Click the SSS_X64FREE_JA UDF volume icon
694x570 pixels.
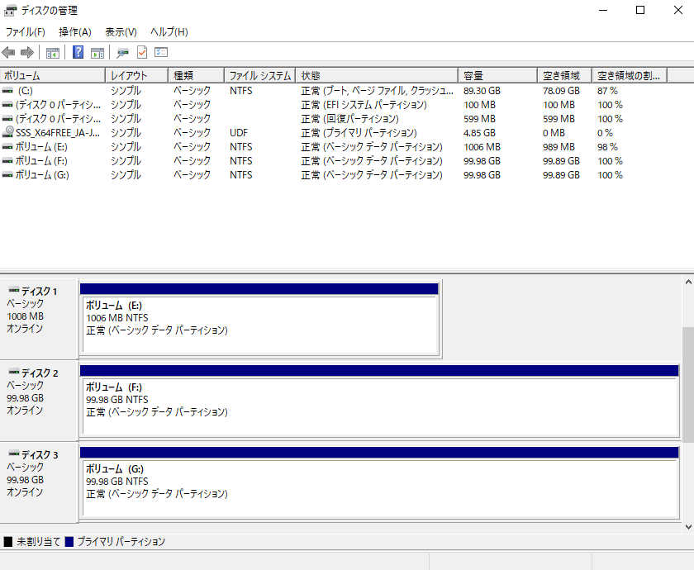8,132
